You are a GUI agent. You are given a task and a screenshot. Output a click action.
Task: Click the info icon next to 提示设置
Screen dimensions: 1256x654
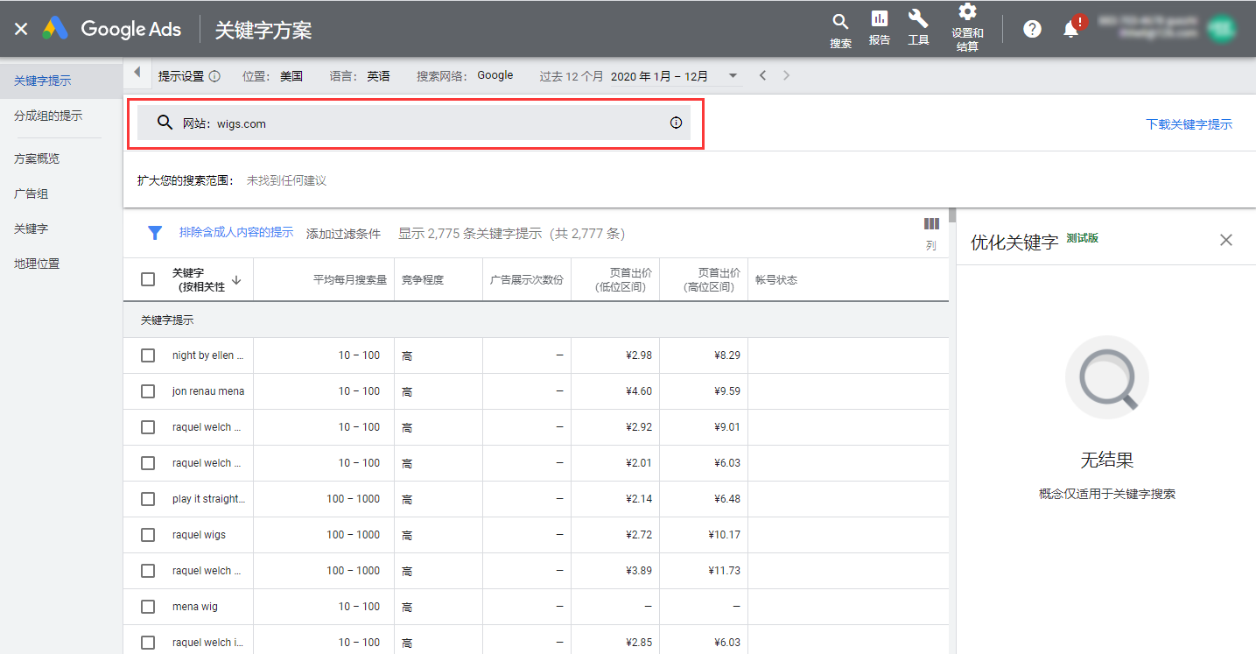tap(214, 76)
